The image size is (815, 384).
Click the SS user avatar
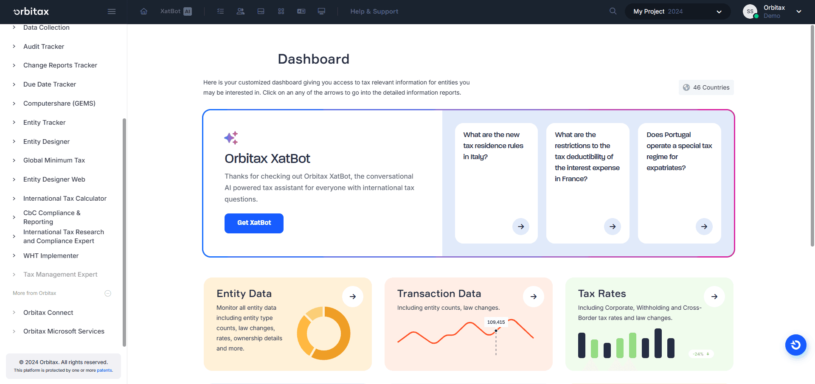point(750,11)
